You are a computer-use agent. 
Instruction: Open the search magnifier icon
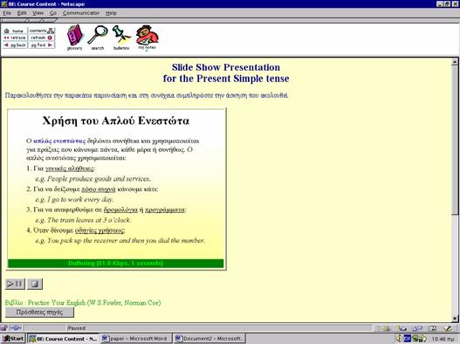(x=98, y=38)
